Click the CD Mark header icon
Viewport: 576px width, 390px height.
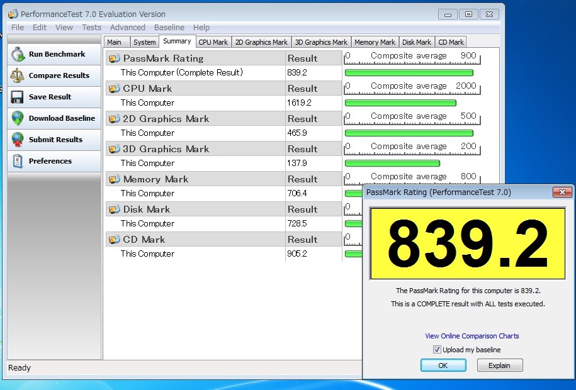point(114,240)
